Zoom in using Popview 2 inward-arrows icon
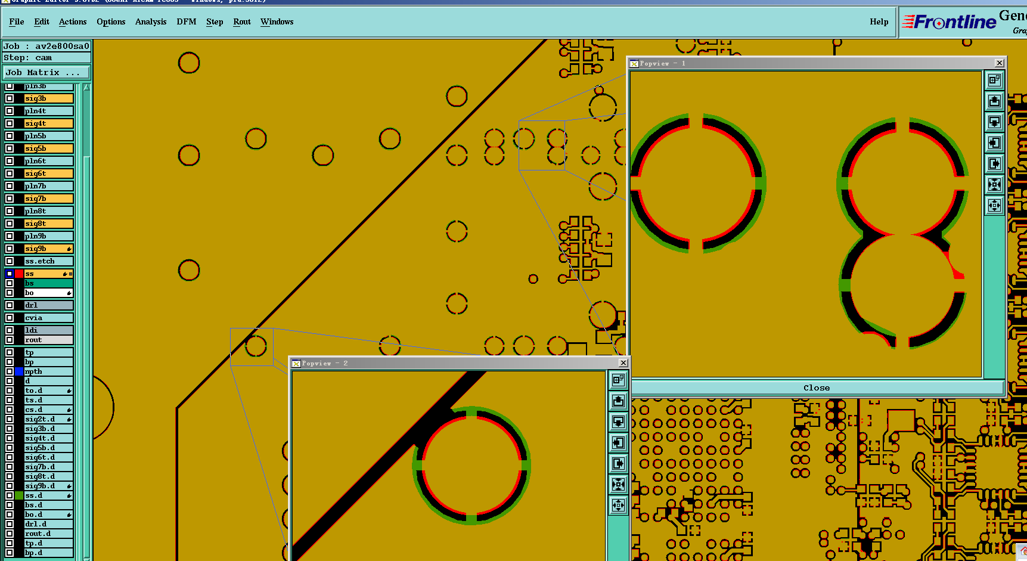This screenshot has width=1027, height=561. coord(618,484)
